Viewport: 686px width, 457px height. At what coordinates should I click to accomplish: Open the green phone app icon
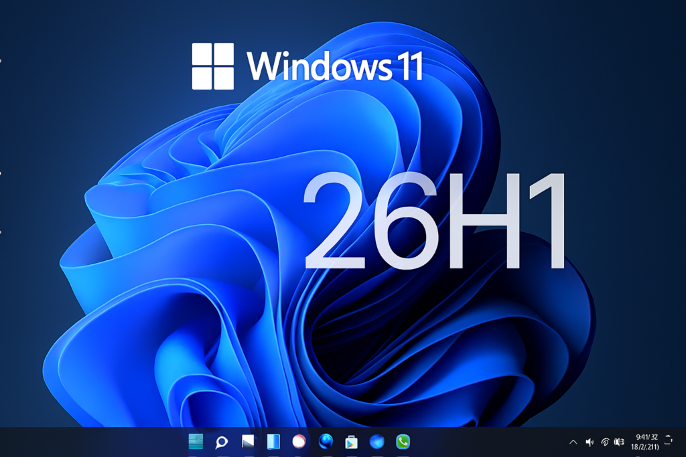point(403,442)
